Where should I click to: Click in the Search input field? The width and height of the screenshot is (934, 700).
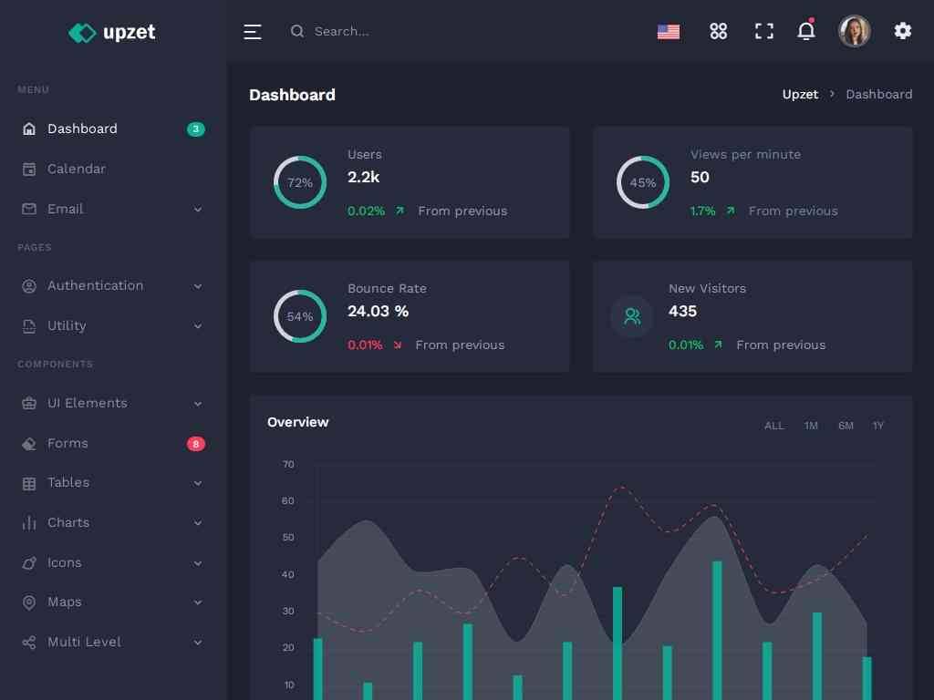click(383, 32)
